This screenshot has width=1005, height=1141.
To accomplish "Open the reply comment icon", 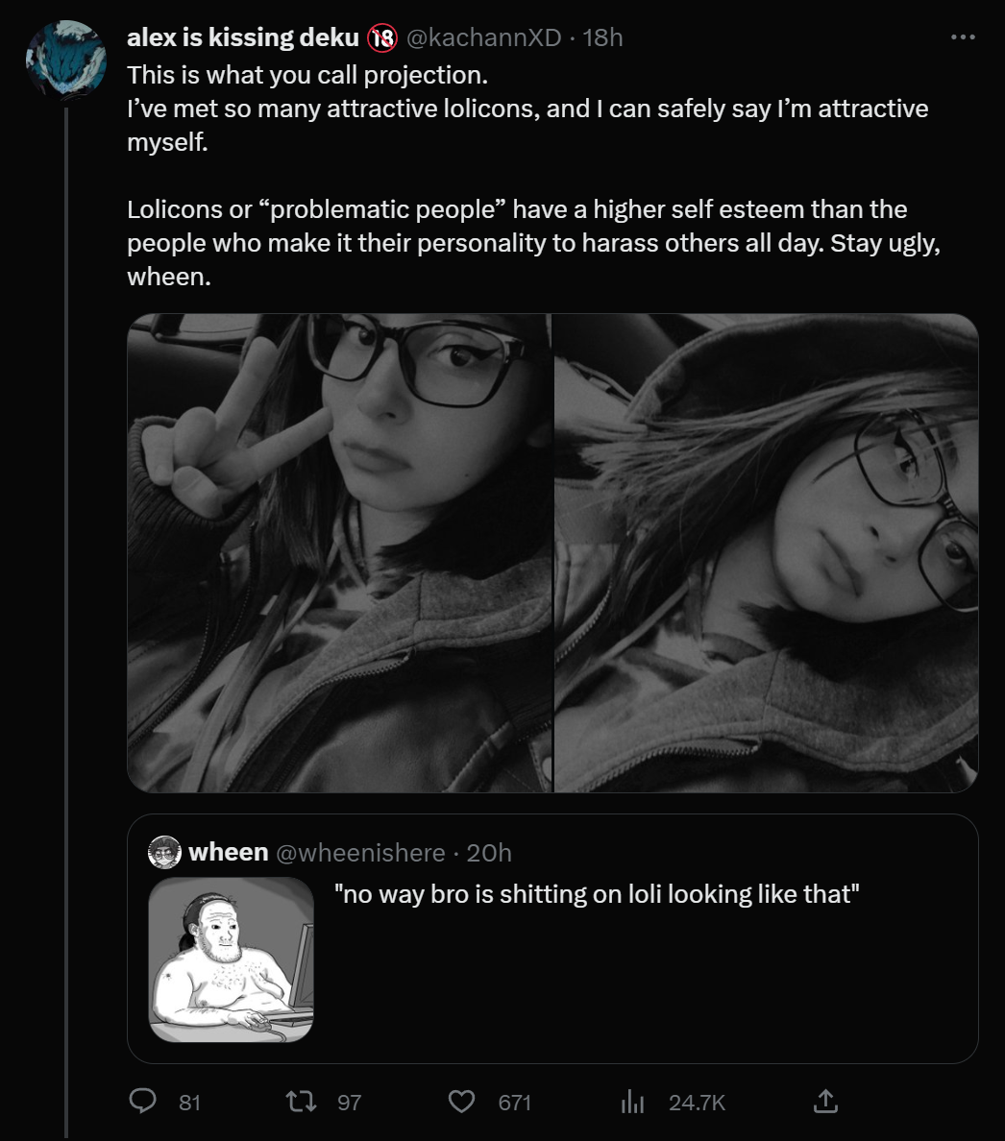I will coord(142,1101).
